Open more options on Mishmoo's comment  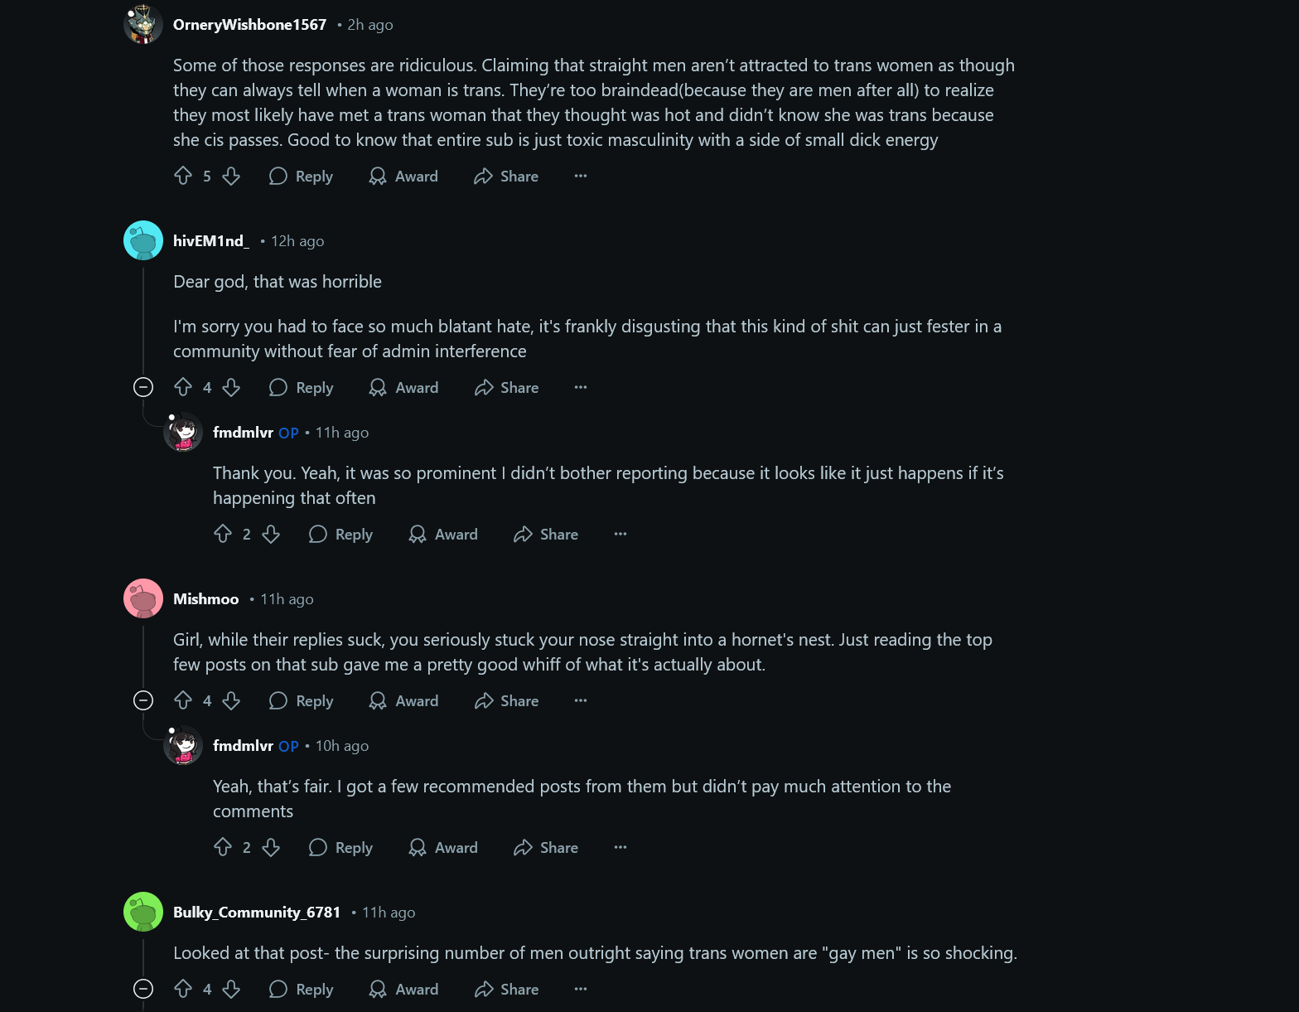581,700
